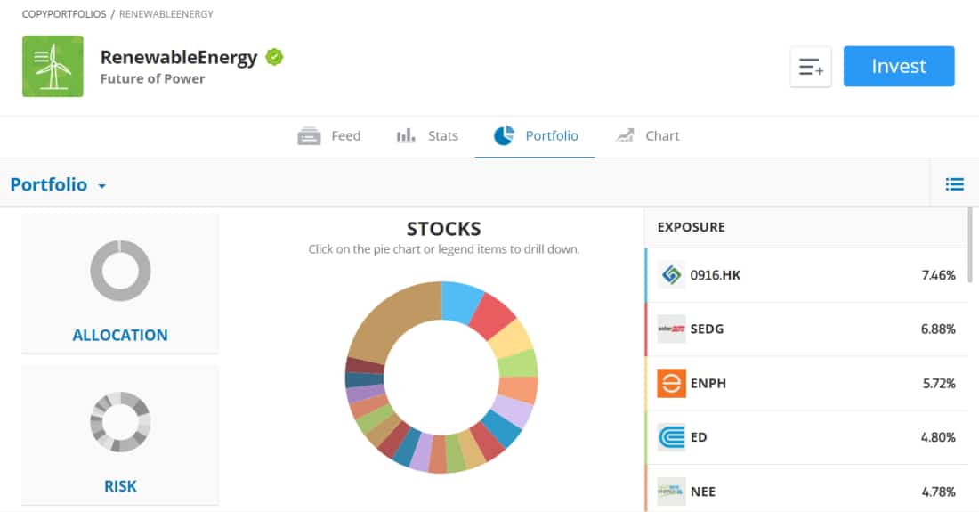Open the Feed tab

[x=329, y=135]
